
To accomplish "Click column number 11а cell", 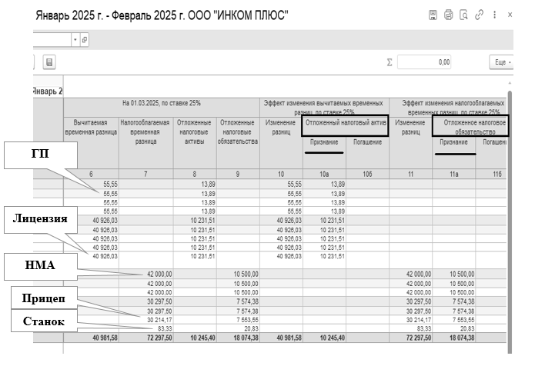I will [x=454, y=174].
